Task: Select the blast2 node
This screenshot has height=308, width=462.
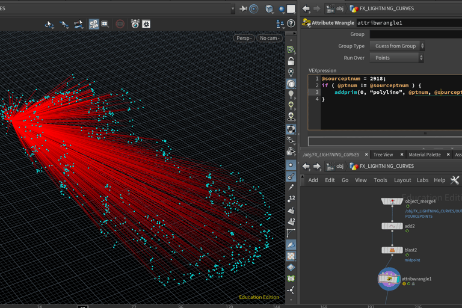Action: [x=392, y=250]
